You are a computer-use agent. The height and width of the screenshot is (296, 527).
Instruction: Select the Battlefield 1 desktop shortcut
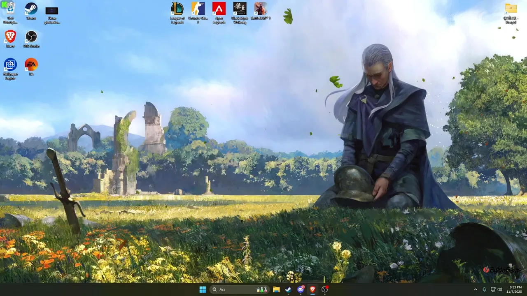(x=261, y=11)
